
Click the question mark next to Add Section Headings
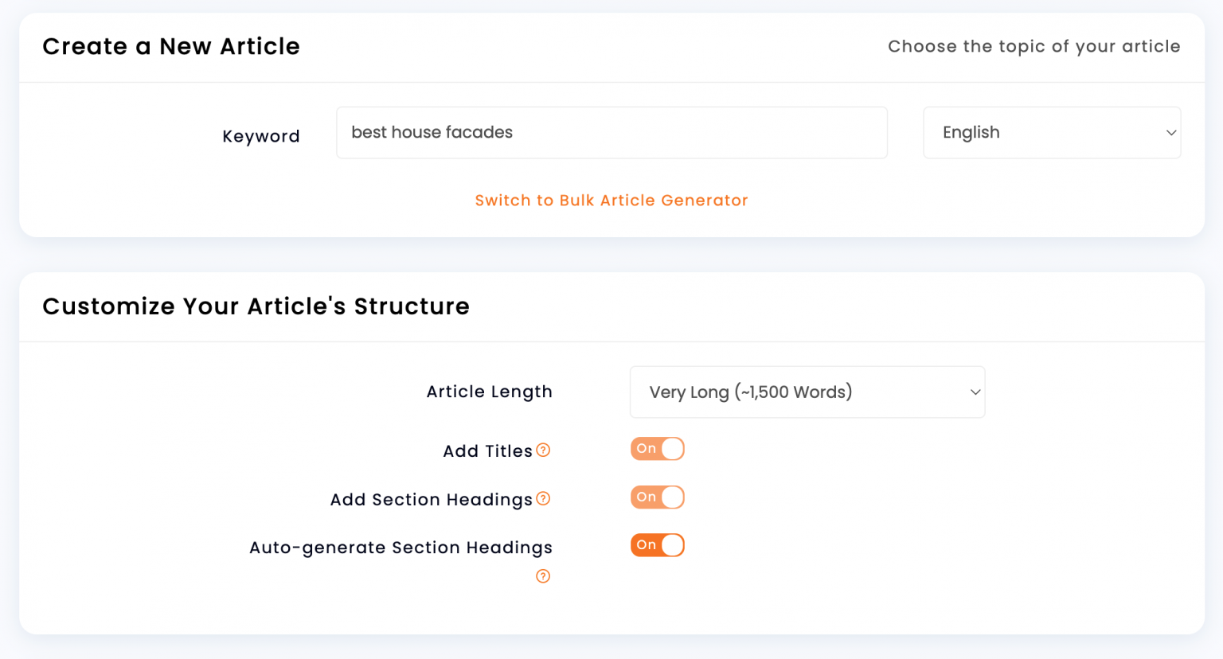543,499
